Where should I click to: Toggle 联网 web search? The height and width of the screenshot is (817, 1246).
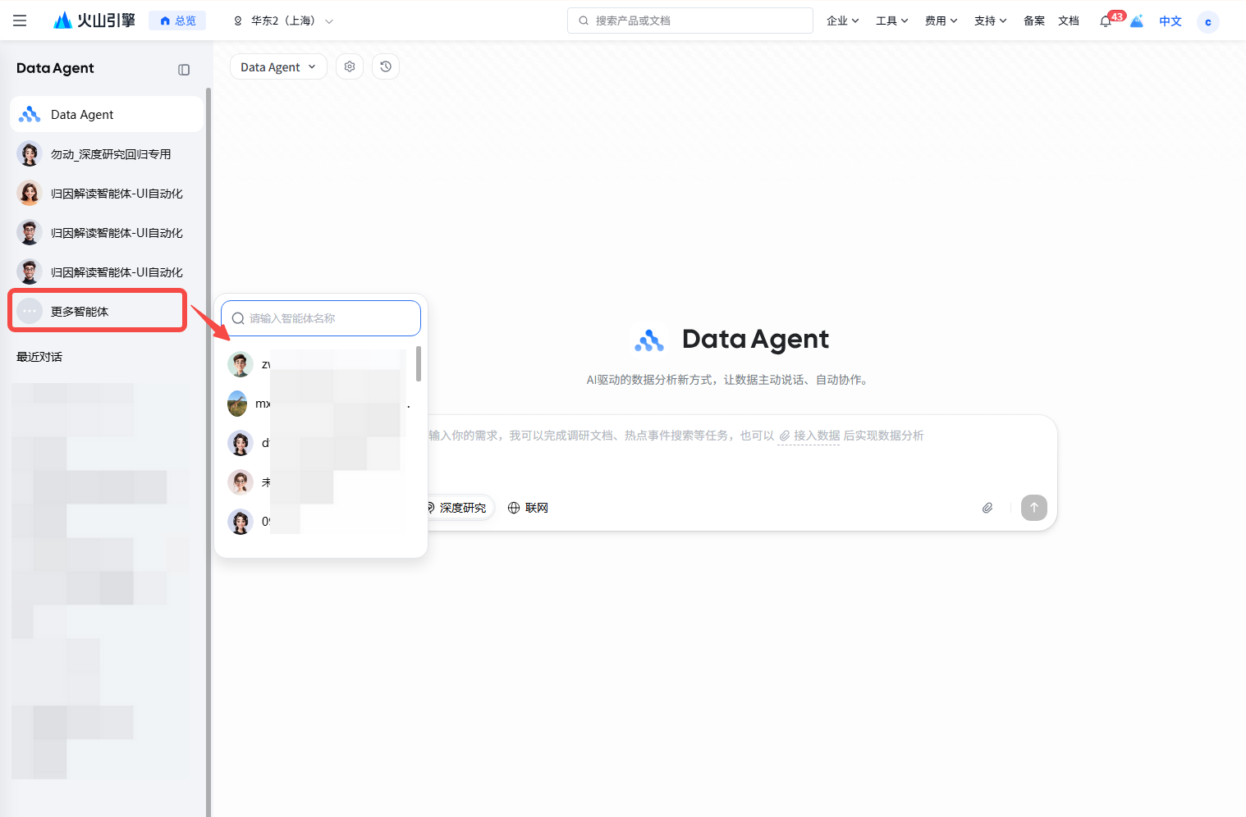(528, 508)
